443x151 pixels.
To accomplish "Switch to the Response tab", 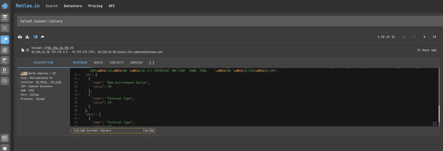I will click(80, 63).
